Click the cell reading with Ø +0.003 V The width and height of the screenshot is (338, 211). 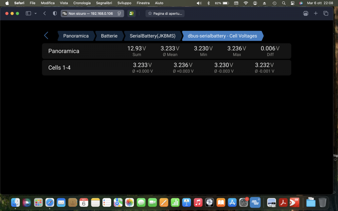click(183, 68)
